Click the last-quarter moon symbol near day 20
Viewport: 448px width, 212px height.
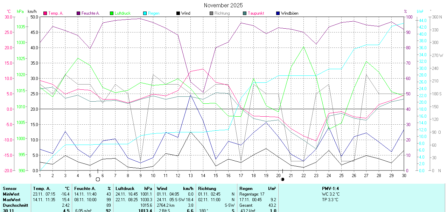coord(282,179)
